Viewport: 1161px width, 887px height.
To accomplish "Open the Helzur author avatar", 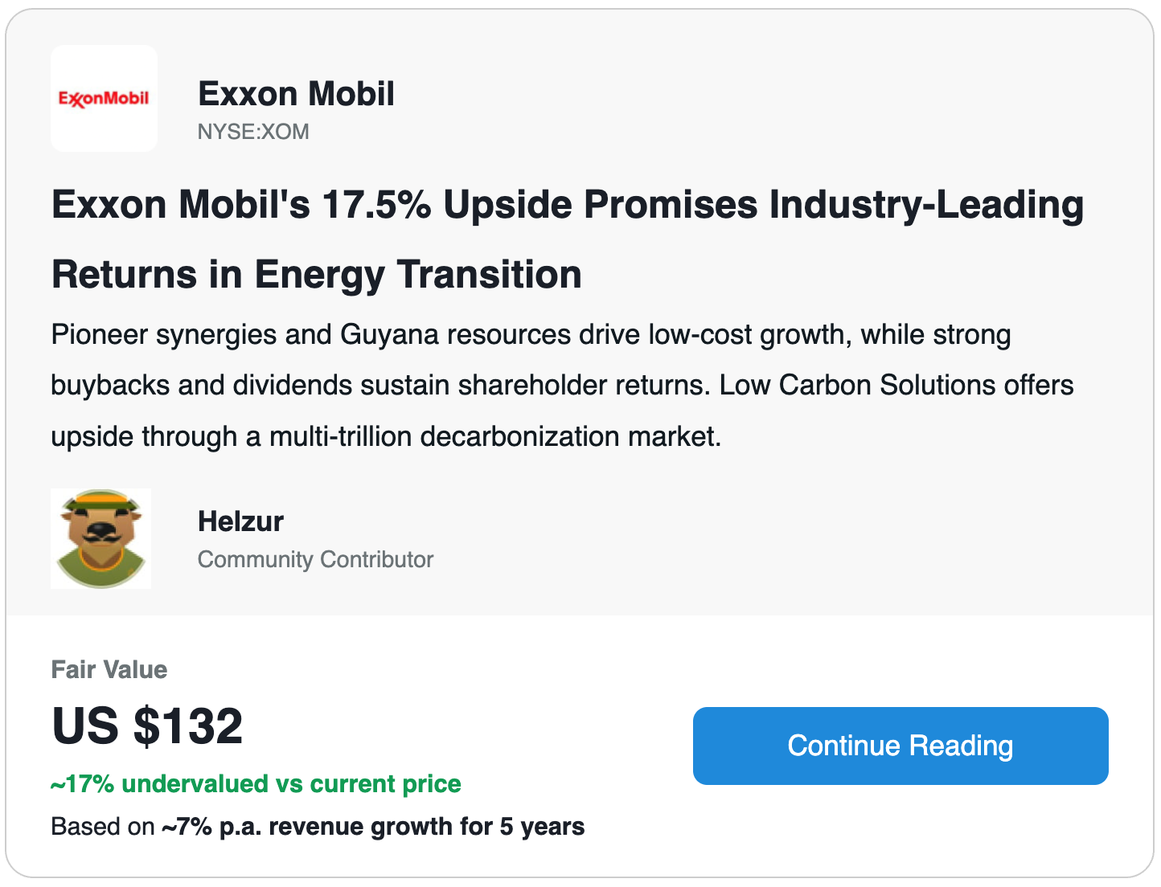I will pyautogui.click(x=101, y=538).
